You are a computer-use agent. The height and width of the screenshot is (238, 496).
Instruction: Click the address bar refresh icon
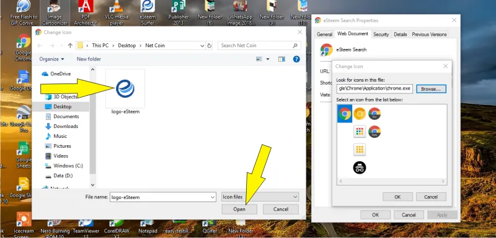tap(209, 45)
